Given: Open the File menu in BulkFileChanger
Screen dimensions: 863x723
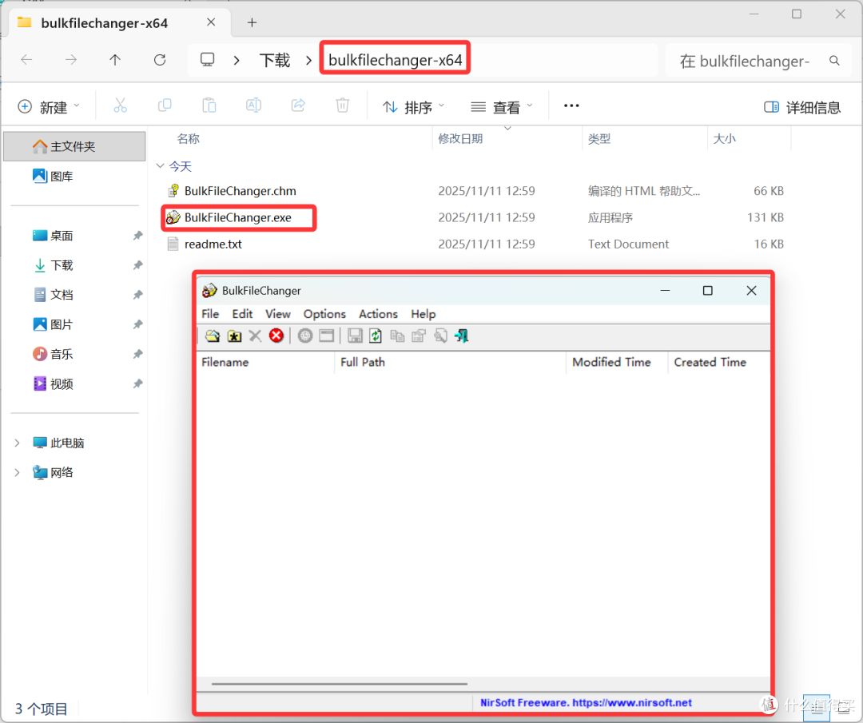Looking at the screenshot, I should (210, 313).
